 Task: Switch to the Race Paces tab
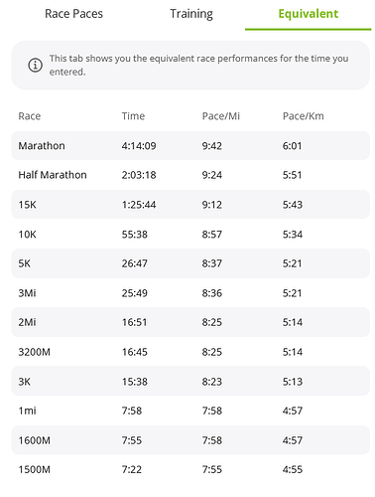(73, 14)
